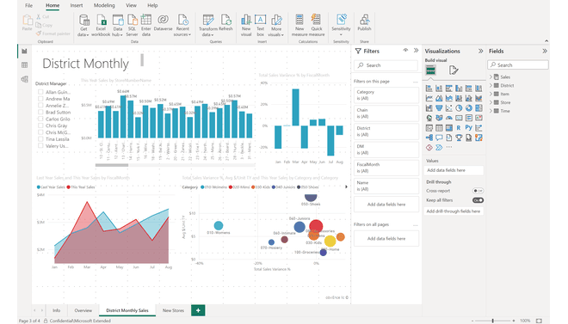This screenshot has height=324, width=568.
Task: Collapse the Filters pane with chevrons
Action: point(416,51)
